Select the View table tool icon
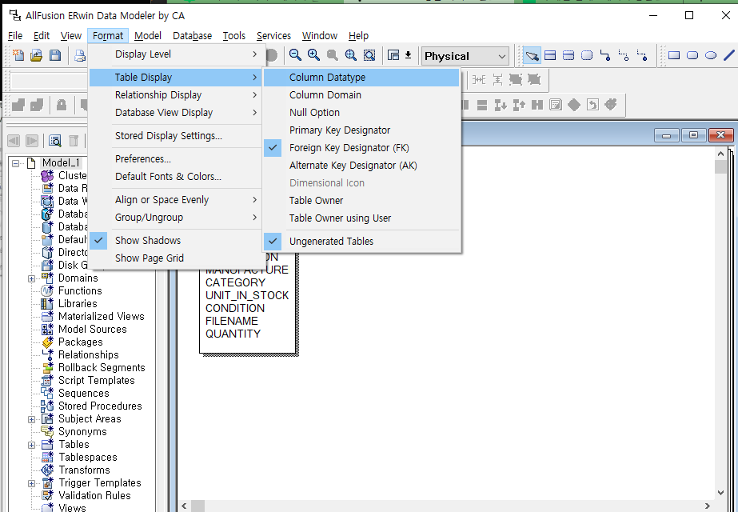 click(568, 55)
